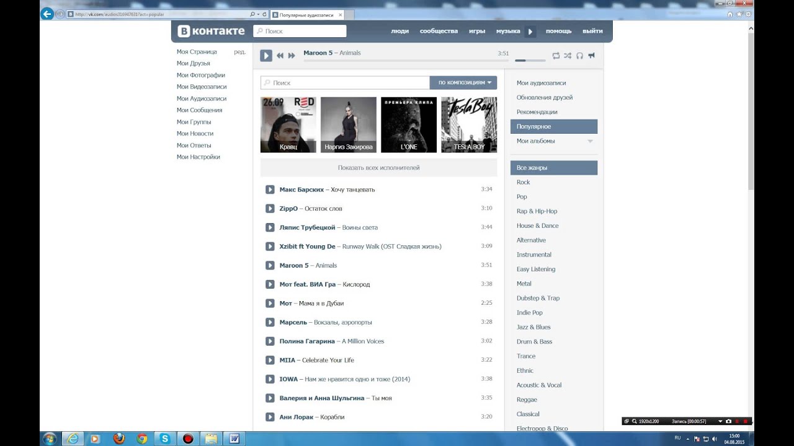The height and width of the screenshot is (446, 794).
Task: Filter by Rock genre
Action: (x=524, y=182)
